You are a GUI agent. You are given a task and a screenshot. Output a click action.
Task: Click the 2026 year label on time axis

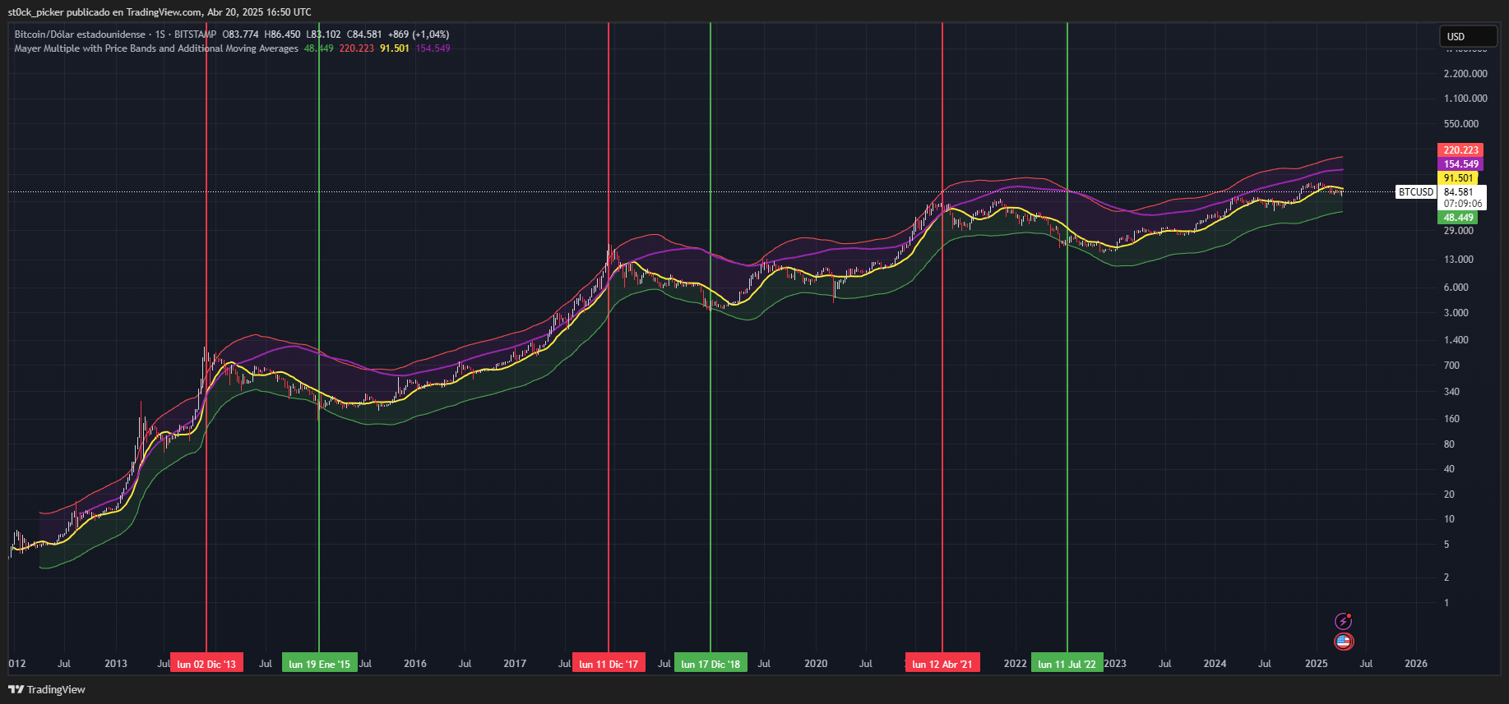(x=1416, y=664)
